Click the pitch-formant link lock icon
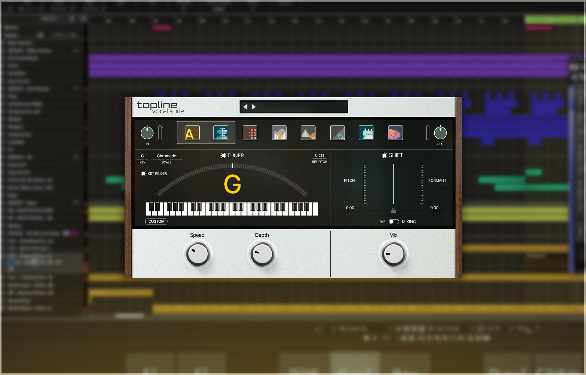The width and height of the screenshot is (586, 375). pos(394,210)
